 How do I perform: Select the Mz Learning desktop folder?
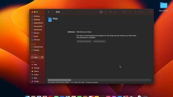[x=164, y=7]
